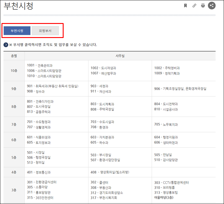The image size is (224, 204).
Task: Click 303 - CCTV통합관제센터 entry
Action: [171, 182]
